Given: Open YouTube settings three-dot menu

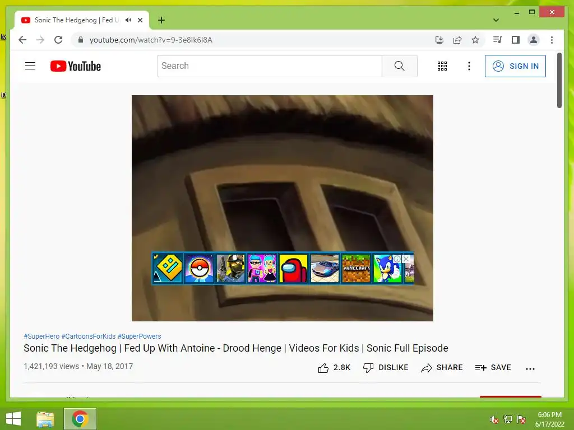Looking at the screenshot, I should (469, 66).
